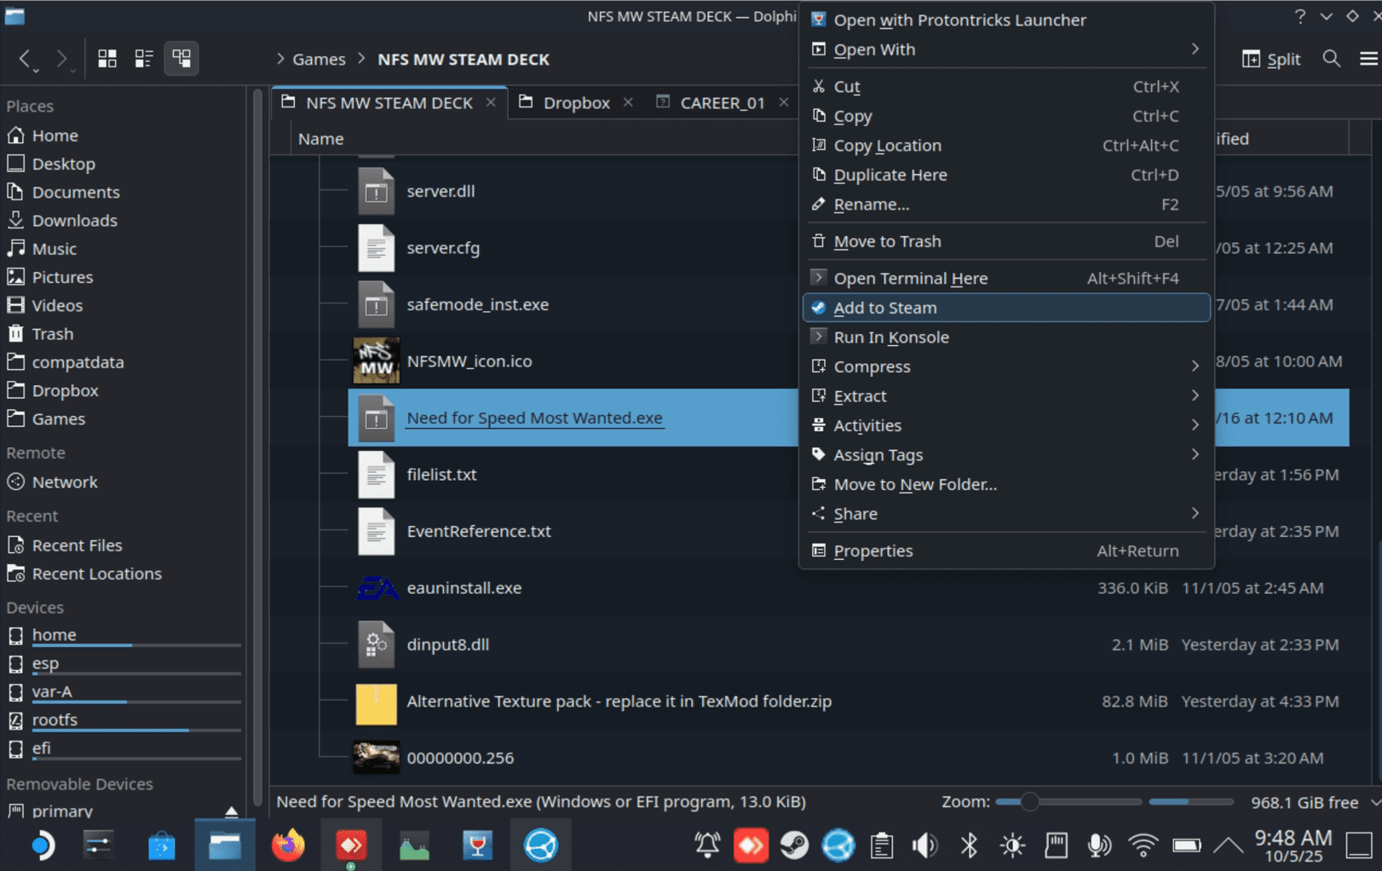Switch to the Dropbox tab

(x=576, y=103)
